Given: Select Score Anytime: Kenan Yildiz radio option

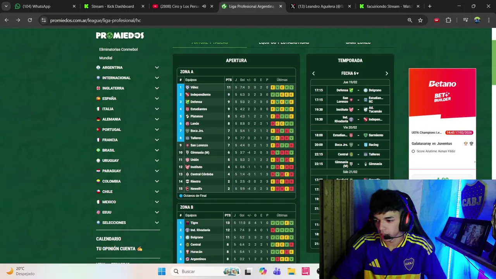Looking at the screenshot, I should [413, 151].
